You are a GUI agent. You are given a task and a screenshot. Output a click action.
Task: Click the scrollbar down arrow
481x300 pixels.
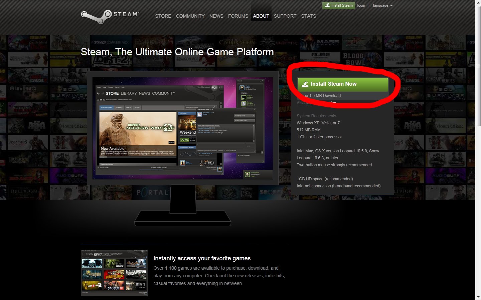[478, 297]
